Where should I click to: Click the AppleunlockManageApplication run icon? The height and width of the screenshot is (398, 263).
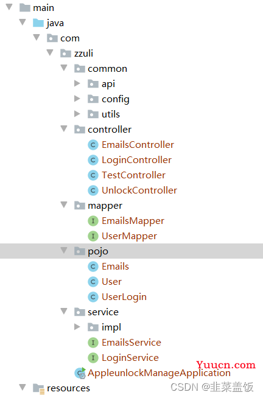pos(80,373)
